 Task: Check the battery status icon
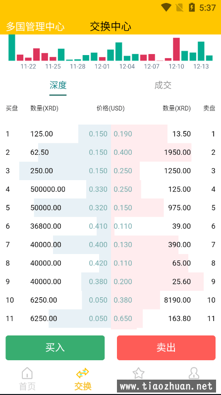(x=192, y=7)
